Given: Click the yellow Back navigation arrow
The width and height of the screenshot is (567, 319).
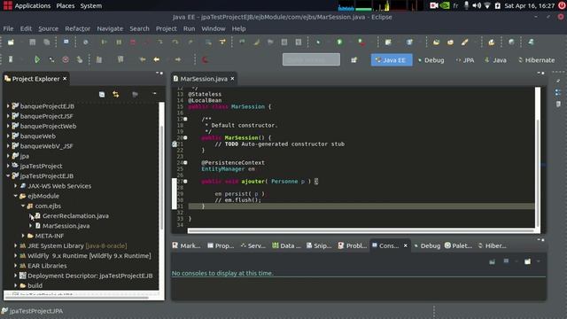Looking at the screenshot, I should tap(157, 59).
